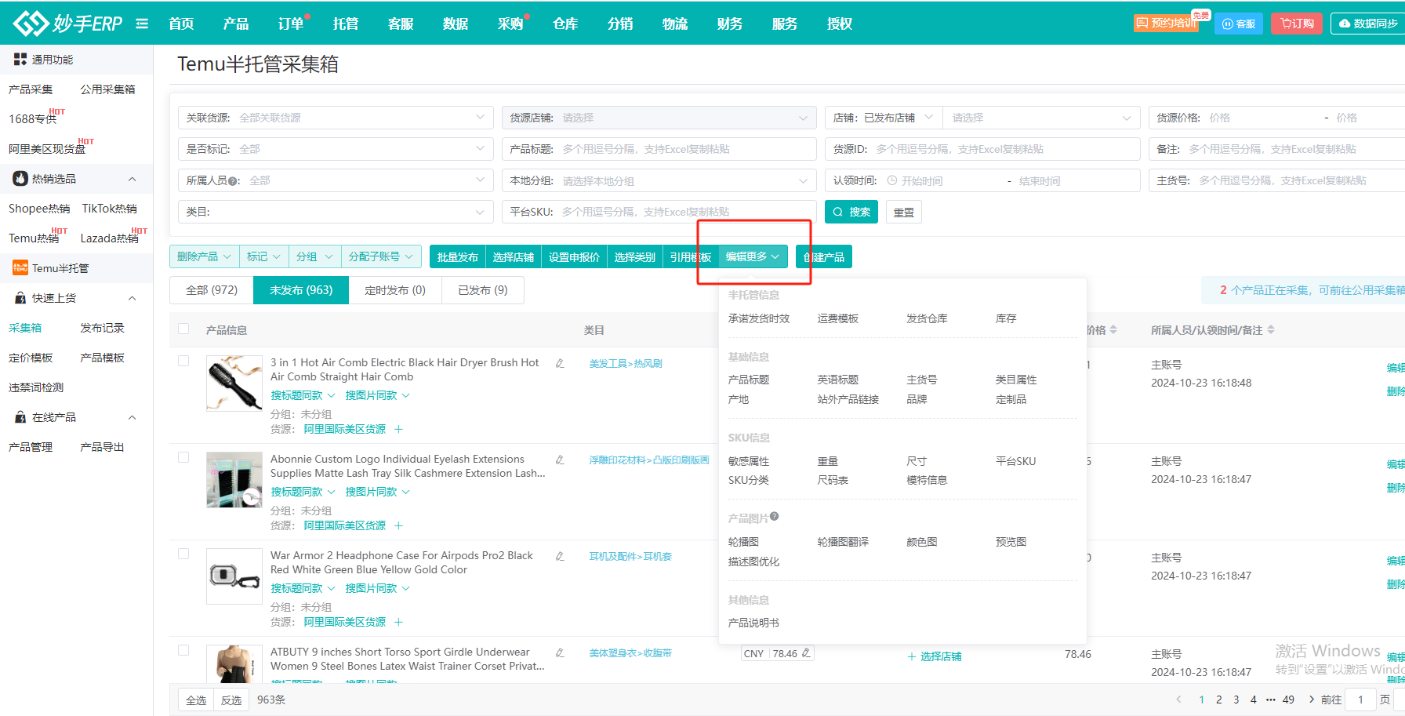Click the edit pencil icon beside Hot Air Comb title

[560, 363]
